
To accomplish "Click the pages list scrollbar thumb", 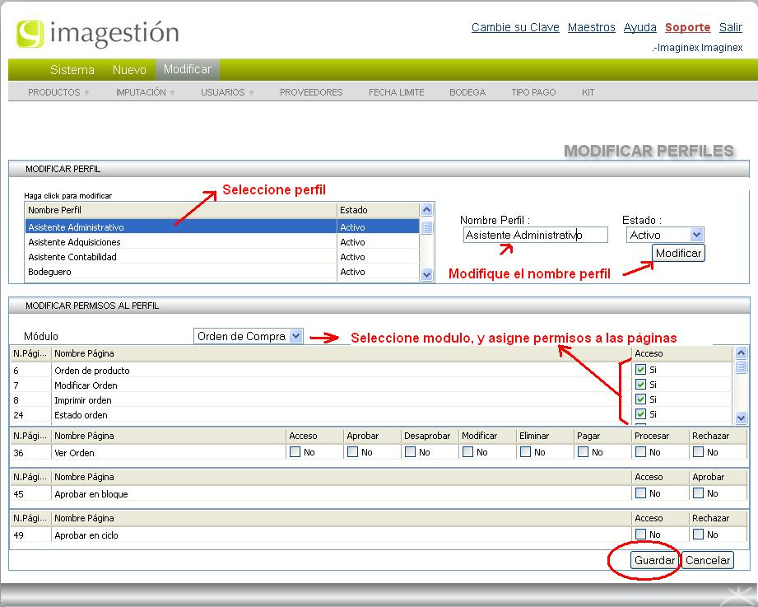I will (741, 367).
